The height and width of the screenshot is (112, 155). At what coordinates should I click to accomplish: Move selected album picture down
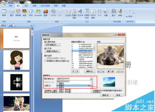pos(77,71)
